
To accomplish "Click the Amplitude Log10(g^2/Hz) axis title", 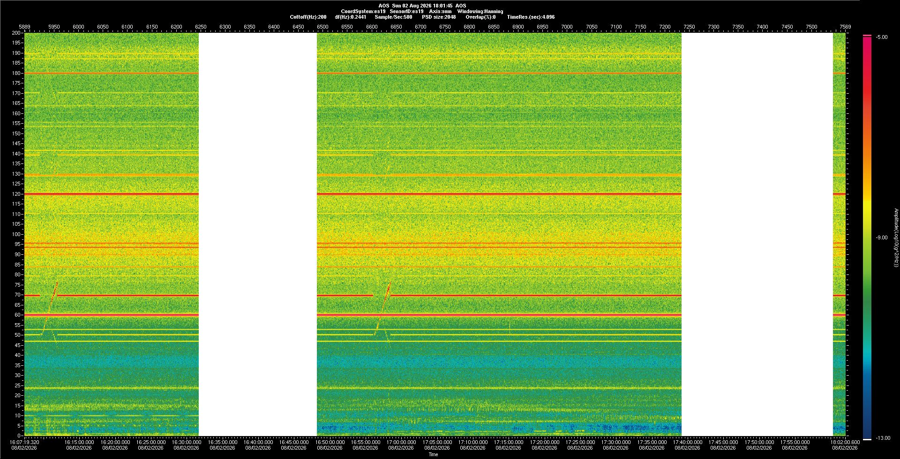I will pyautogui.click(x=896, y=237).
